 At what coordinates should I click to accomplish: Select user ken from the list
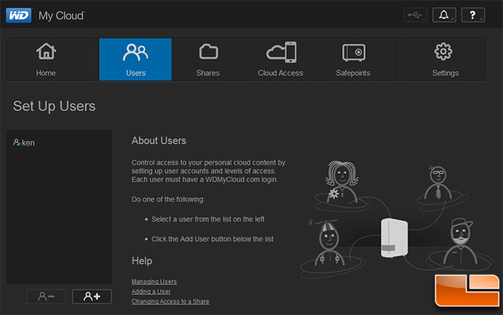(x=59, y=143)
